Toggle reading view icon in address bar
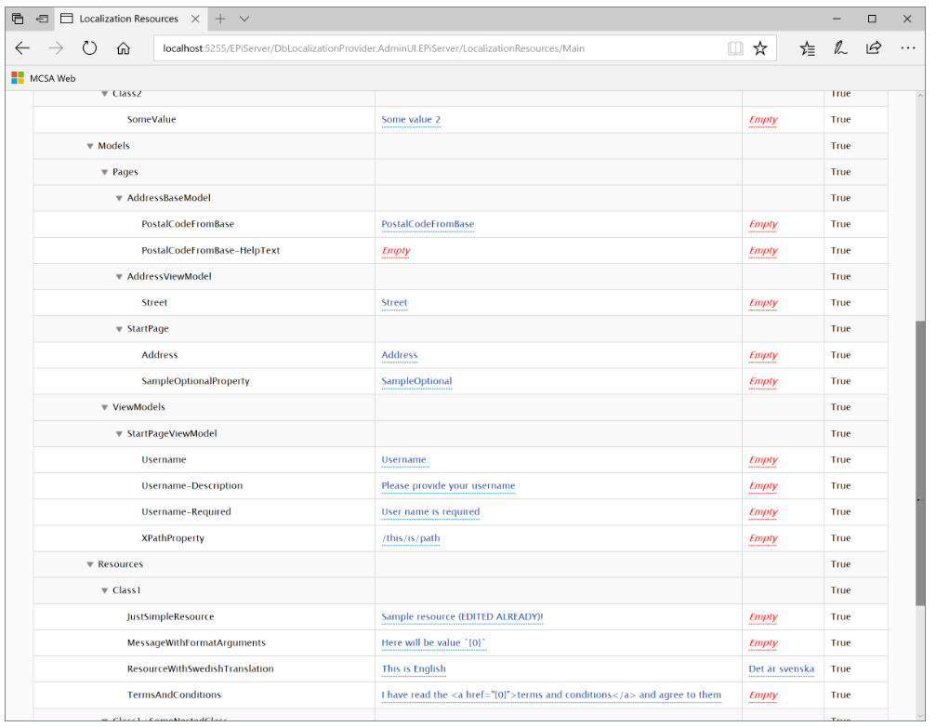Screen dimensions: 936x727 click(735, 48)
